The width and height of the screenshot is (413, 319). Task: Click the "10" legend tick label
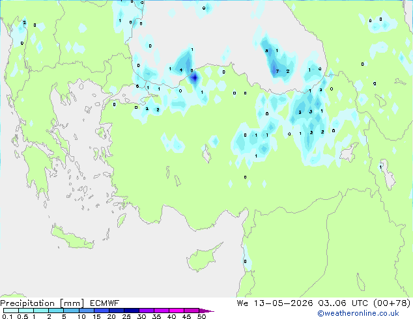pyautogui.click(x=81, y=316)
